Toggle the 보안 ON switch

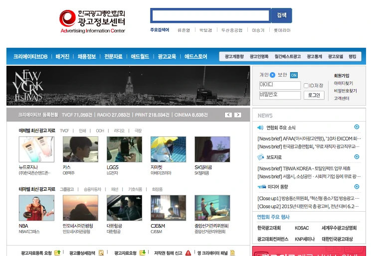coord(294,75)
